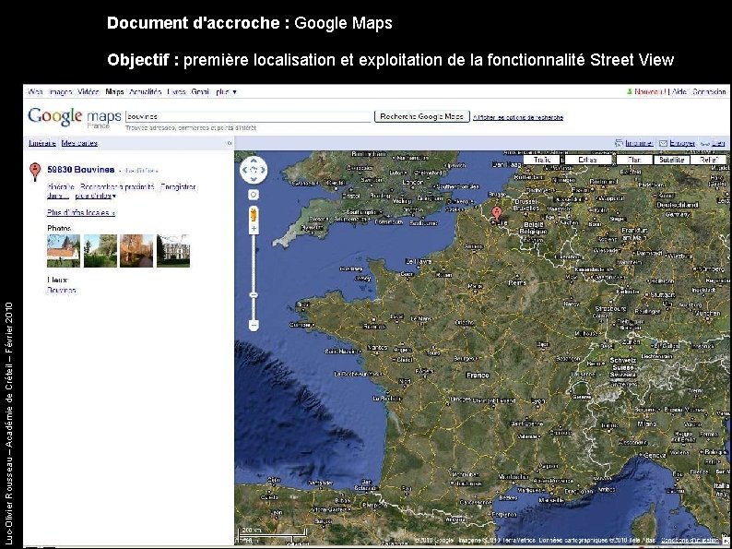This screenshot has width=732, height=549.
Task: Open the first photo of the white farmhouse
Action: pos(64,251)
